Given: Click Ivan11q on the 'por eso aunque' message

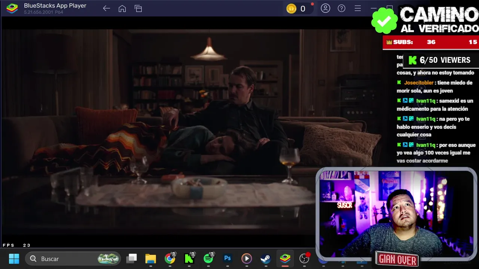Looking at the screenshot, I should (425, 145).
